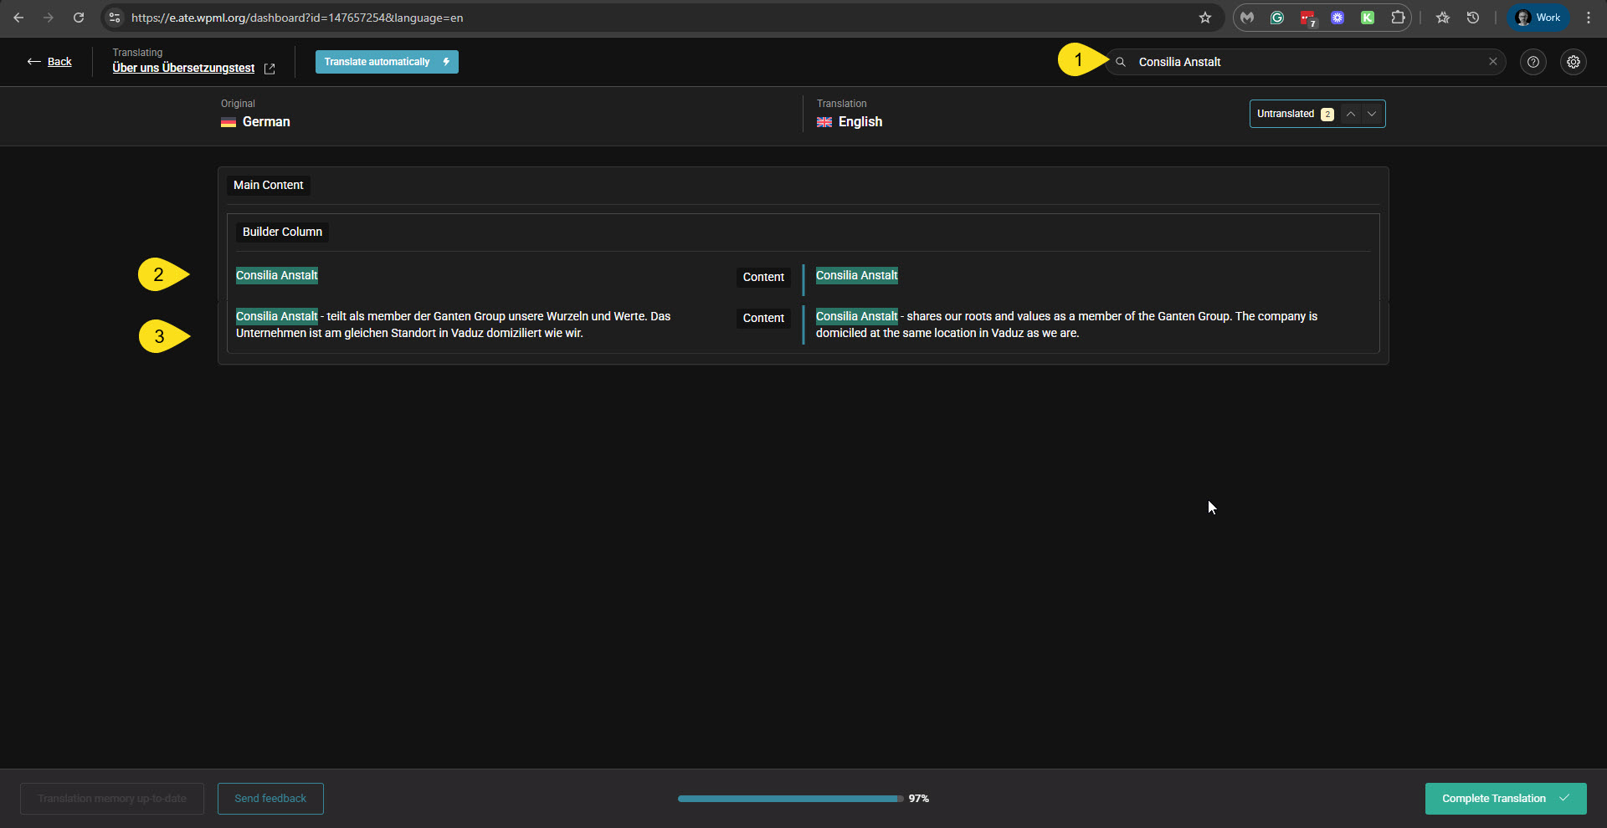Viewport: 1607px width, 828px height.
Task: Click checkmark icon on Complete Translation
Action: [x=1564, y=798]
